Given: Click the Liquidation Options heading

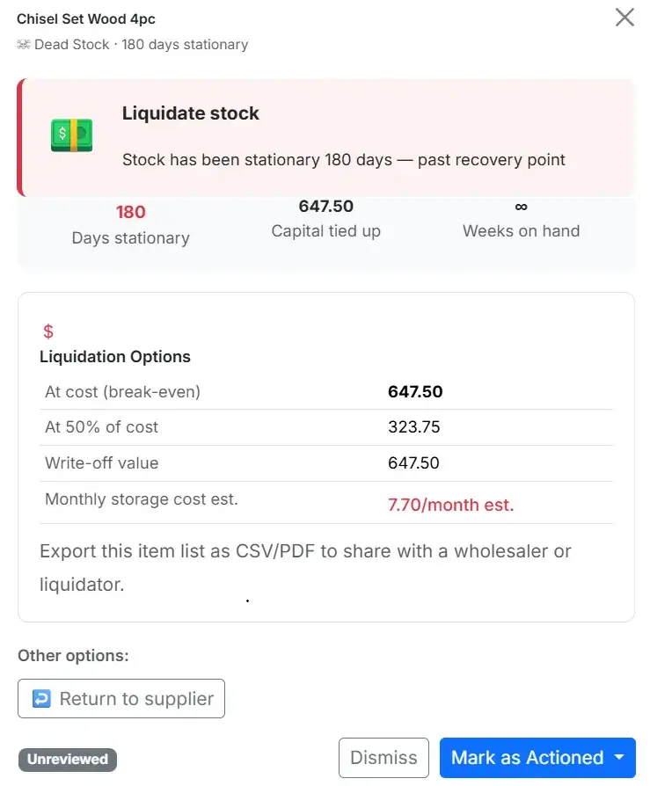Looking at the screenshot, I should click(115, 356).
